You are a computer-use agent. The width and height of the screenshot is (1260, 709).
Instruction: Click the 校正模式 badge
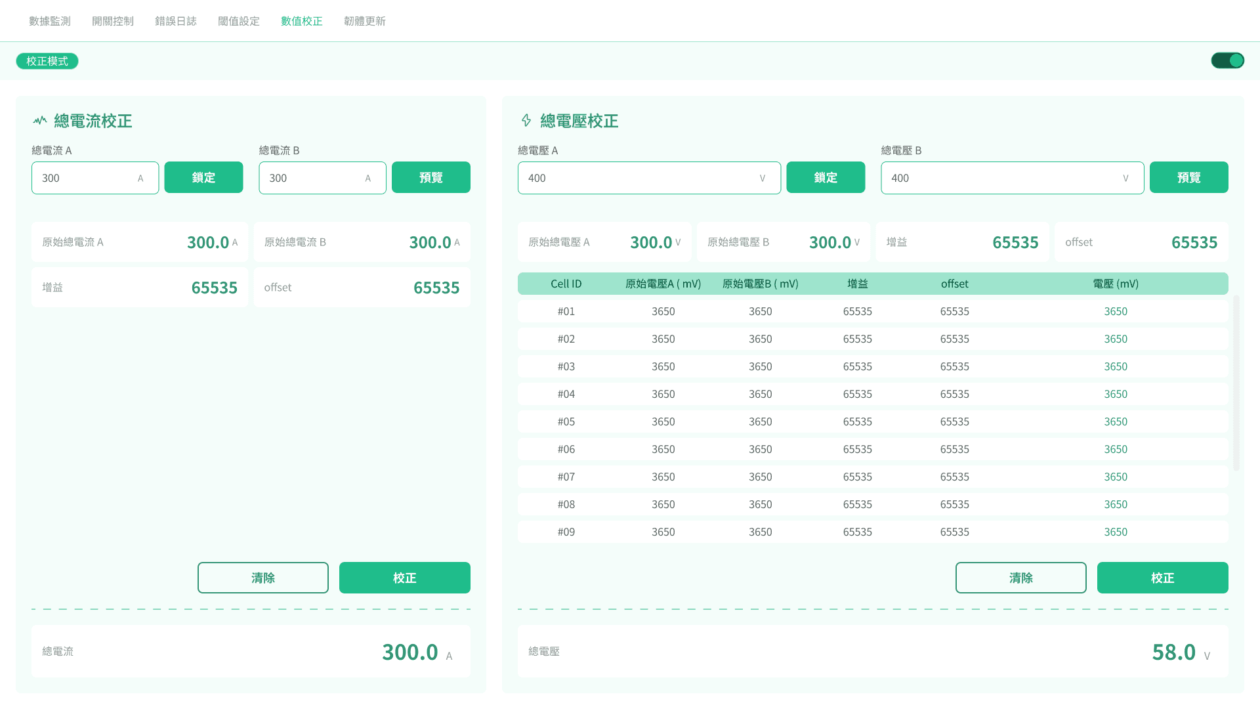[x=46, y=60]
